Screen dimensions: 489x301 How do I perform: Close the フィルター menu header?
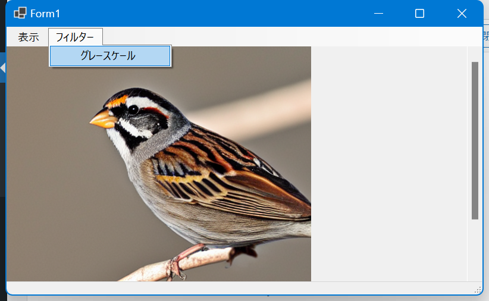pyautogui.click(x=75, y=37)
